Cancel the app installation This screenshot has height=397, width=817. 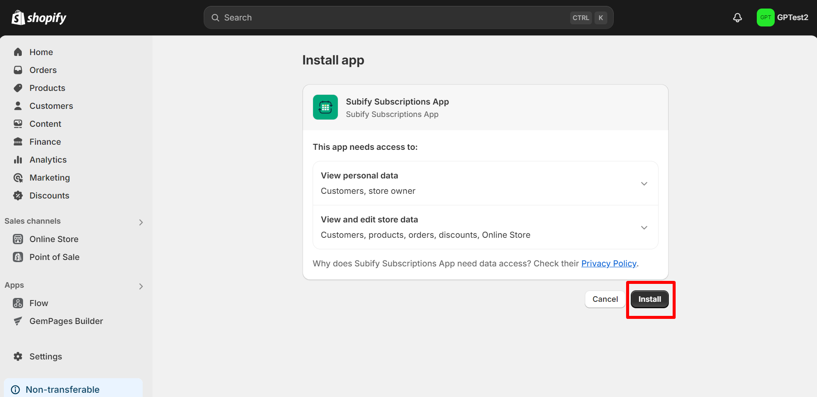click(x=604, y=299)
